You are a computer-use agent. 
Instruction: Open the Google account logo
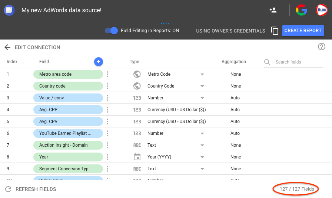pos(302,10)
